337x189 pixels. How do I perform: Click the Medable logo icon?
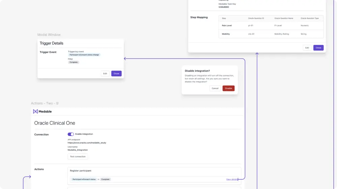[35, 111]
